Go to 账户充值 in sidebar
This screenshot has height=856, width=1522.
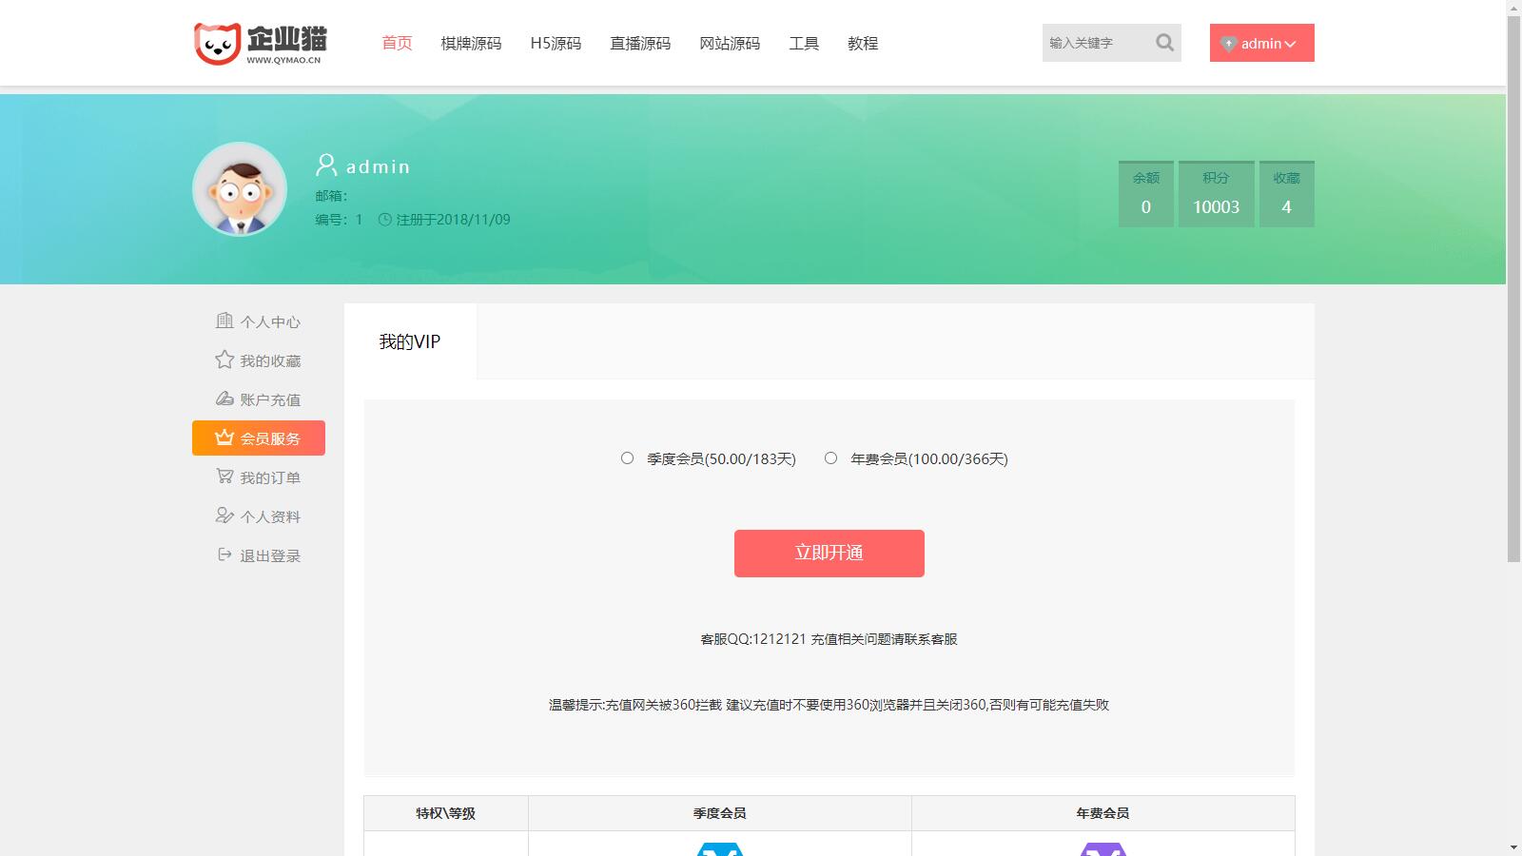[259, 399]
